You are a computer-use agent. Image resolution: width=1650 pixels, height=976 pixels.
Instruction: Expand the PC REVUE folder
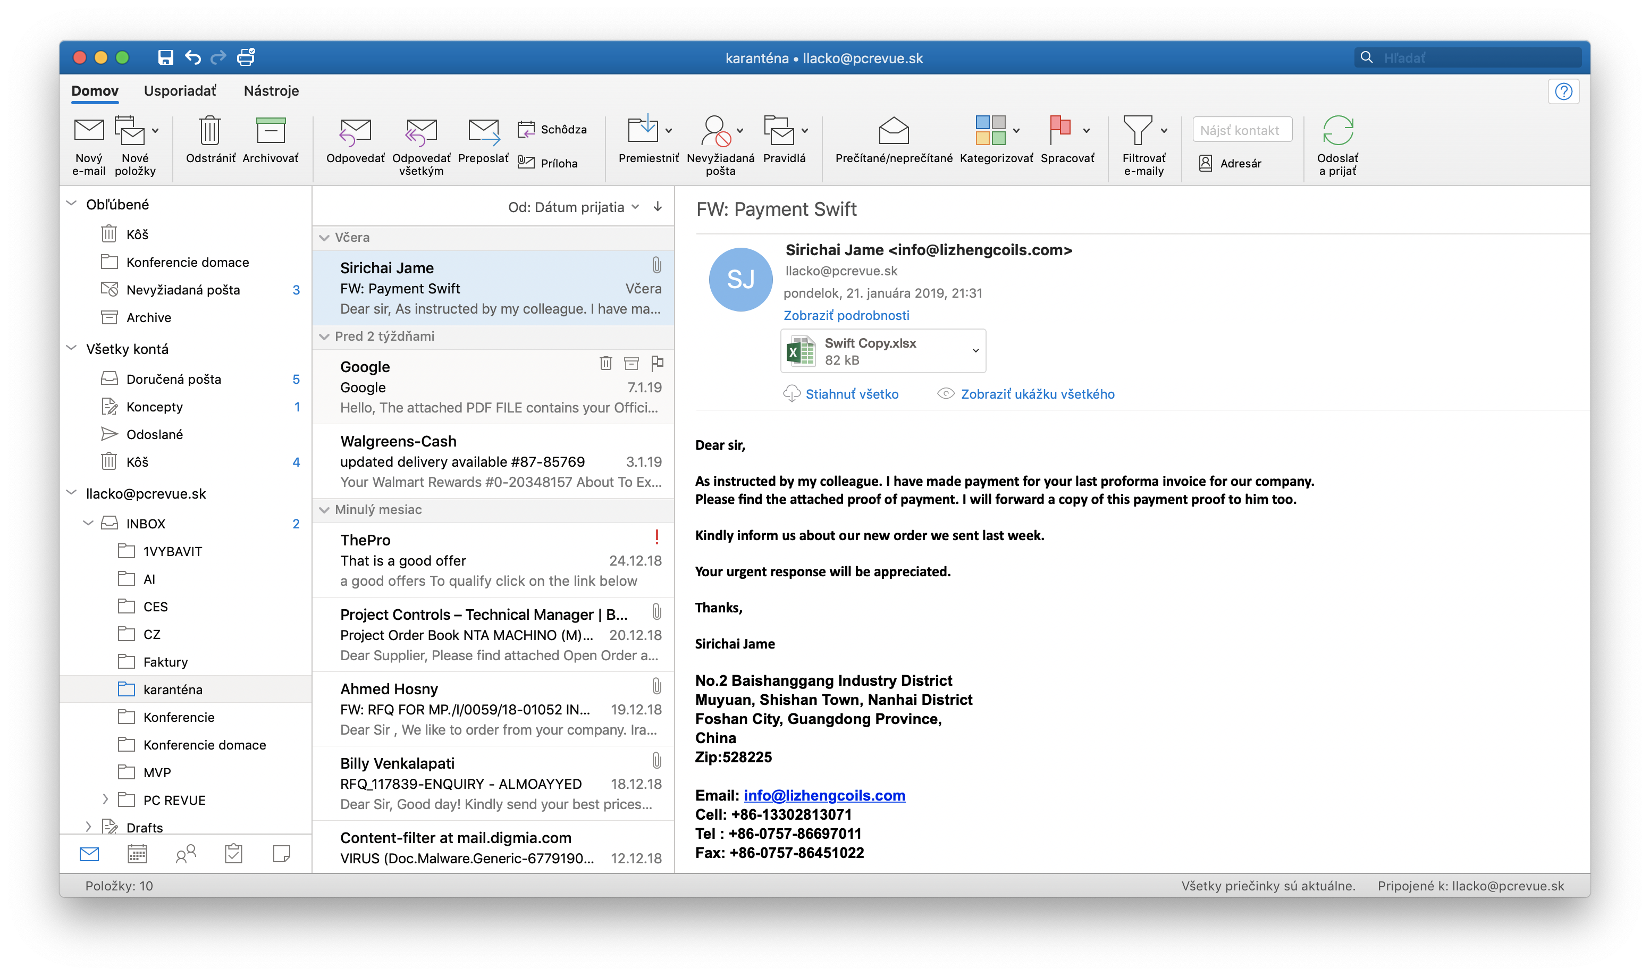coord(105,800)
